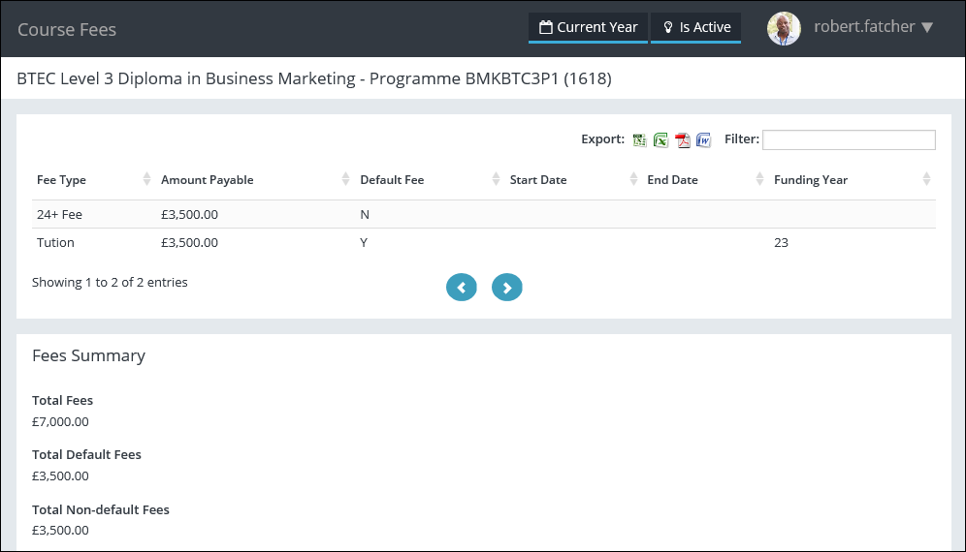
Task: Open the robert.fatcher user dropdown
Action: (873, 27)
